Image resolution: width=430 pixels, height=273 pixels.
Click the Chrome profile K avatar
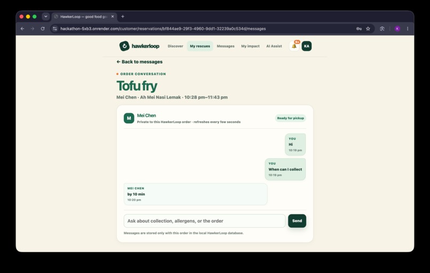397,28
